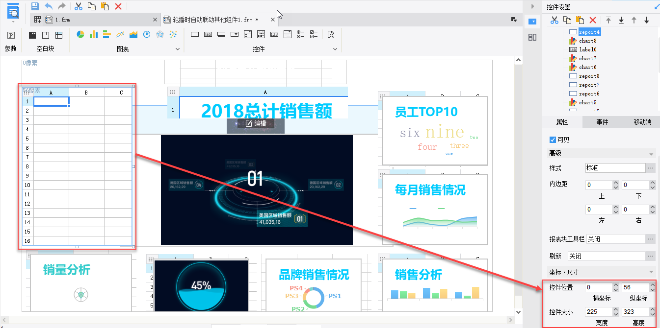Click the 纵坐标 Y position field showing 56
Screen dimensions: 660x328
click(634, 287)
